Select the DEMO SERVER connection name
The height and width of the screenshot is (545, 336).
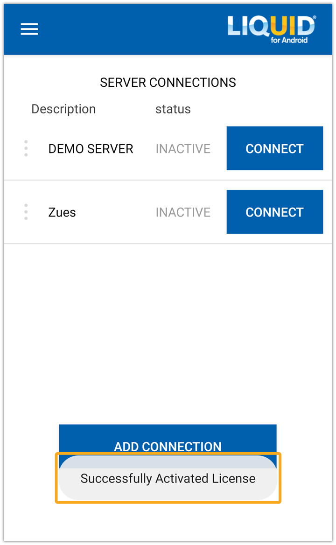pos(91,149)
